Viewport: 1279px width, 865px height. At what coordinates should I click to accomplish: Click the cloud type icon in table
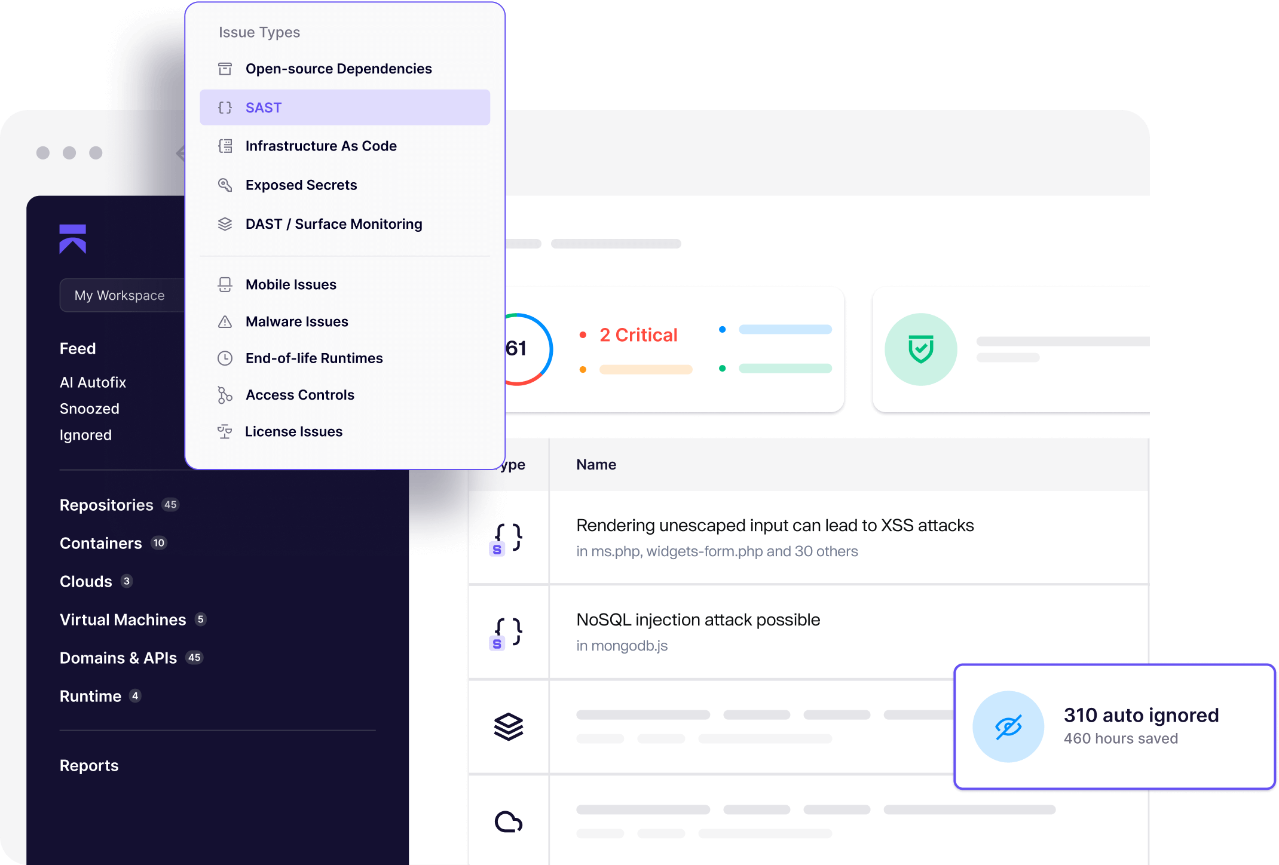(508, 822)
